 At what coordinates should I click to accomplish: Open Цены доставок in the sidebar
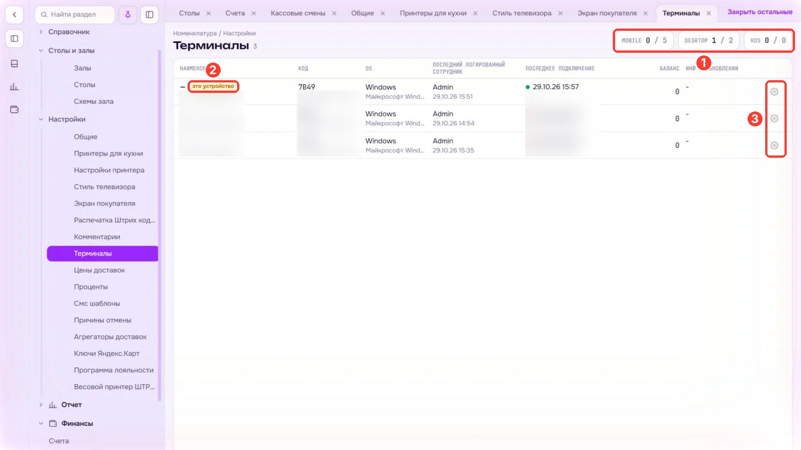coord(100,270)
